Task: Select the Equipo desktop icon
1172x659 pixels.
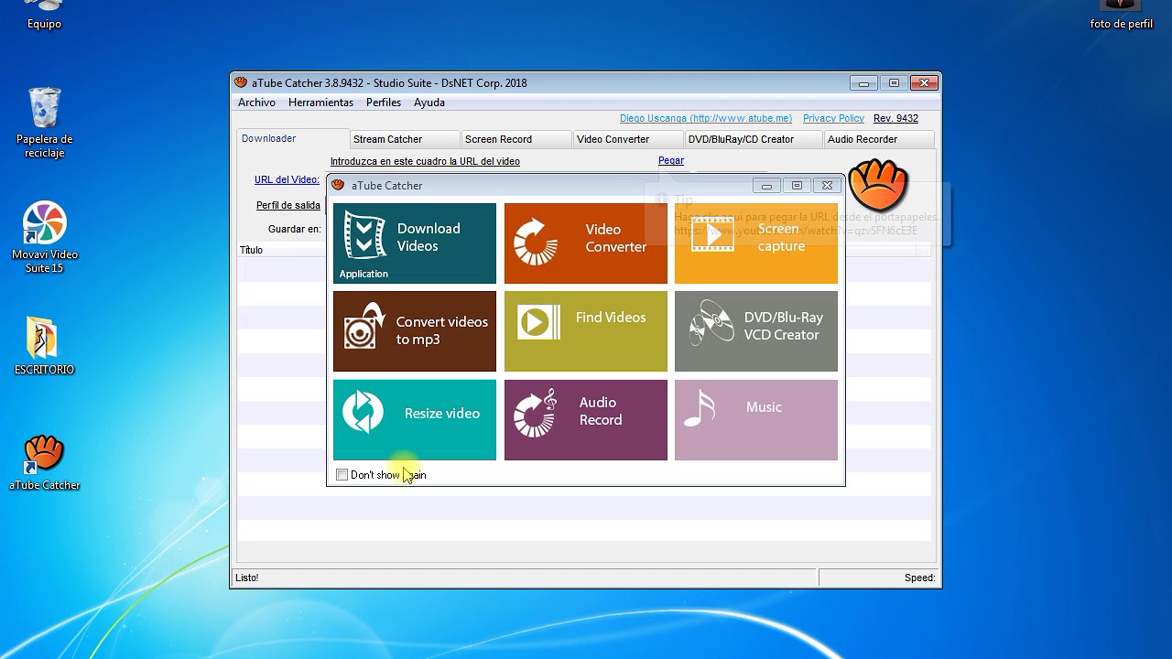Action: coord(44,16)
